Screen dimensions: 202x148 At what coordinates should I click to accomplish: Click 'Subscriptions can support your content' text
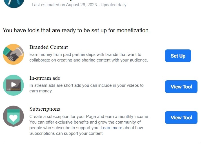pos(66,133)
